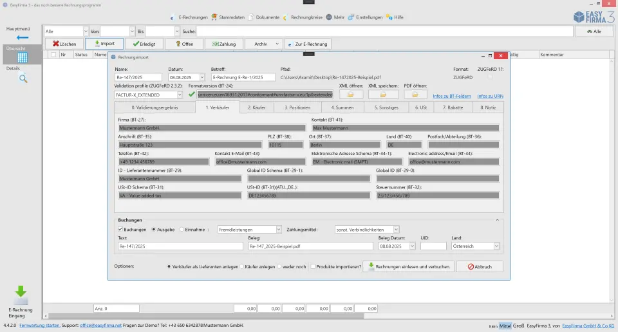This screenshot has width=618, height=332.
Task: Open the Übersicht grid icon in sidebar
Action: [23, 57]
